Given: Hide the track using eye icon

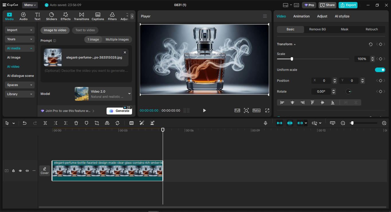Looking at the screenshot, I should (x=20, y=171).
